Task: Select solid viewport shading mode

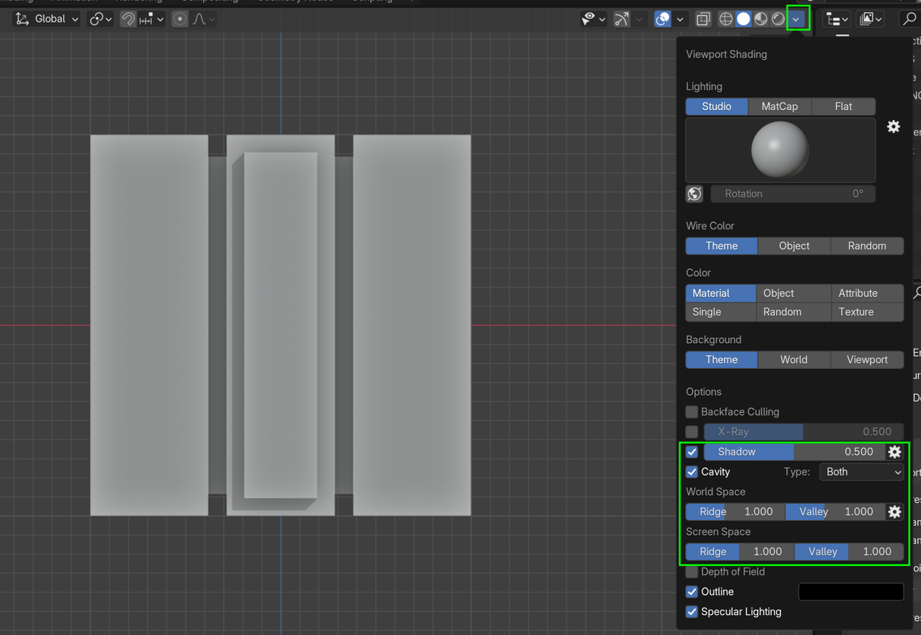Action: (743, 19)
